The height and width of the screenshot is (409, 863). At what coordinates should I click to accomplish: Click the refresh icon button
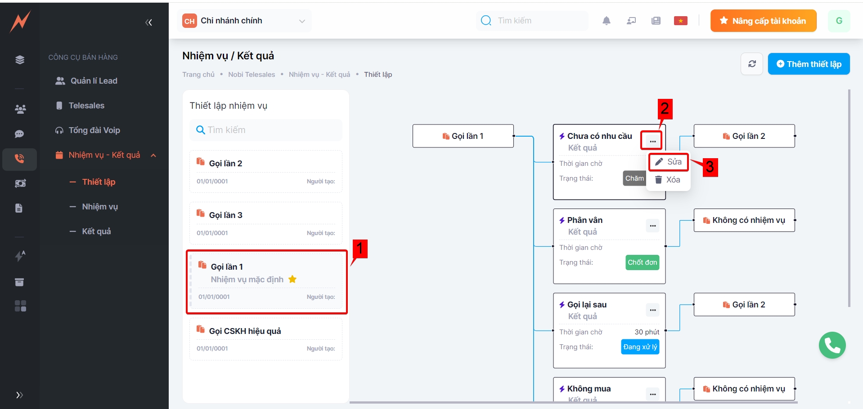(751, 64)
